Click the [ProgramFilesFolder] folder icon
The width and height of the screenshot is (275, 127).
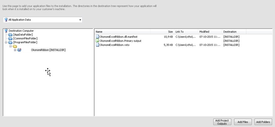tap(10, 42)
